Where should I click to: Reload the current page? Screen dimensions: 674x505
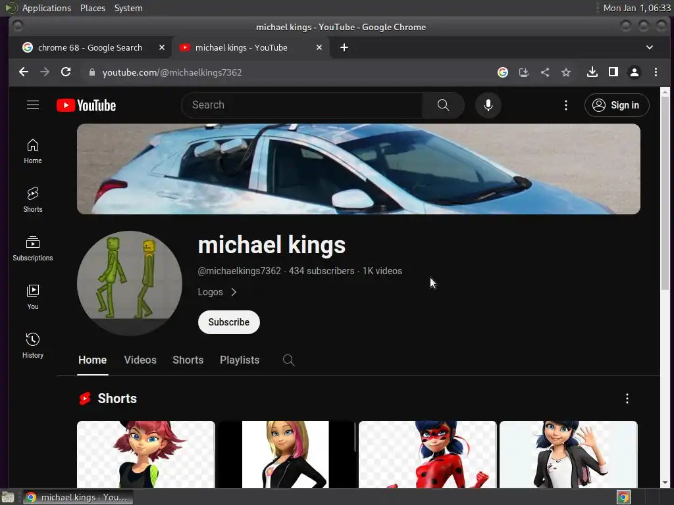66,72
